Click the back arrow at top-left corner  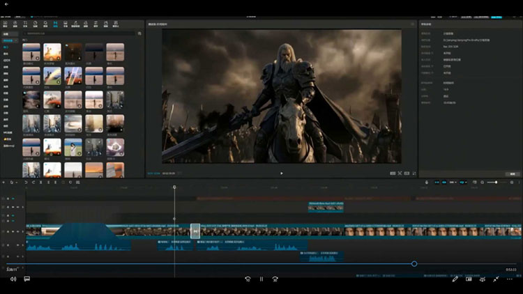pos(6,5)
